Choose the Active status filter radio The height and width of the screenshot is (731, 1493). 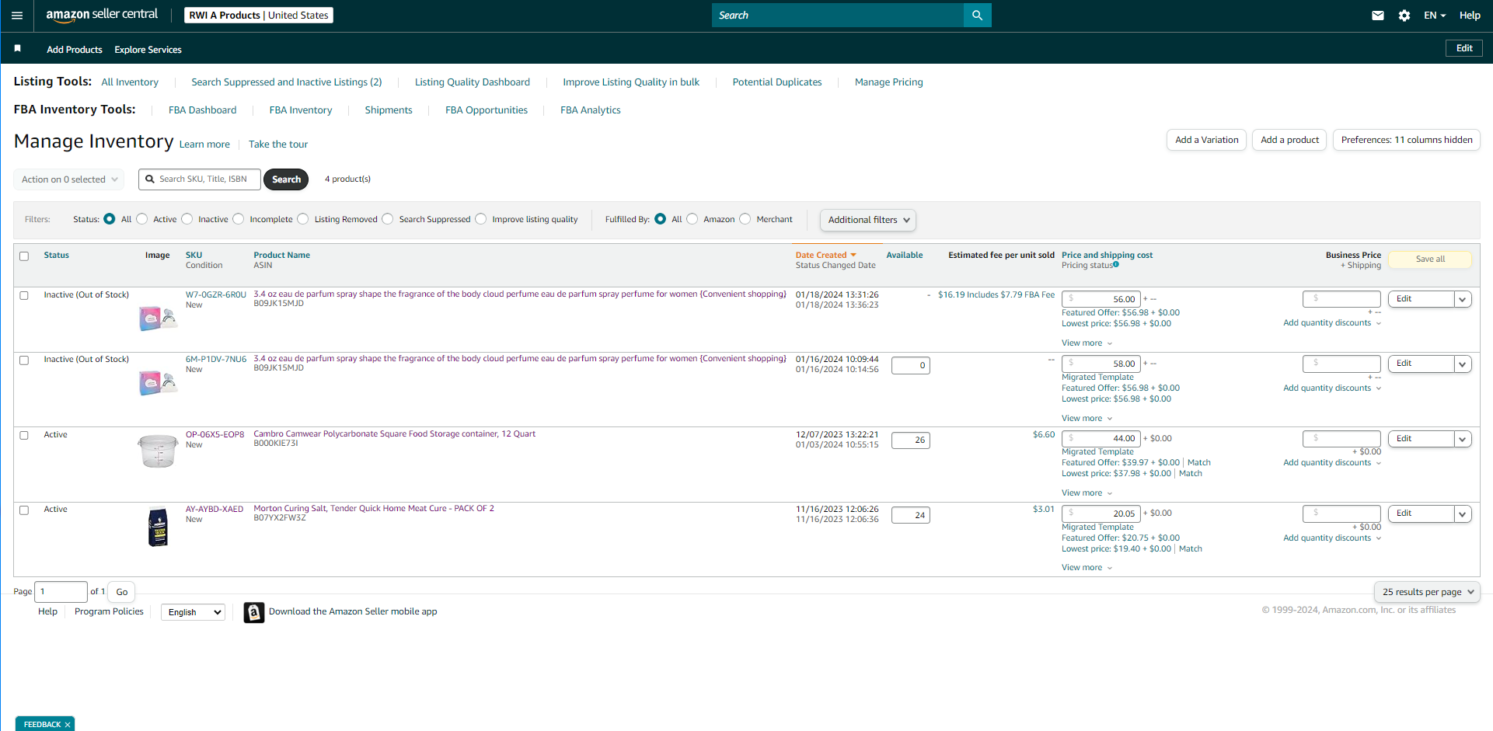pyautogui.click(x=141, y=219)
